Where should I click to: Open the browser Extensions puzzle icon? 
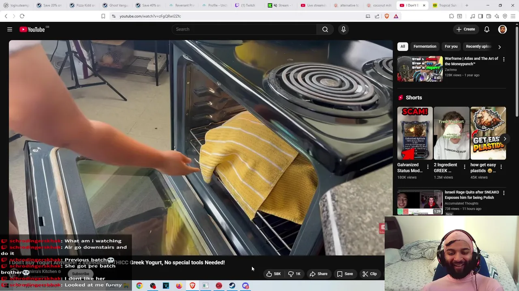(x=451, y=16)
